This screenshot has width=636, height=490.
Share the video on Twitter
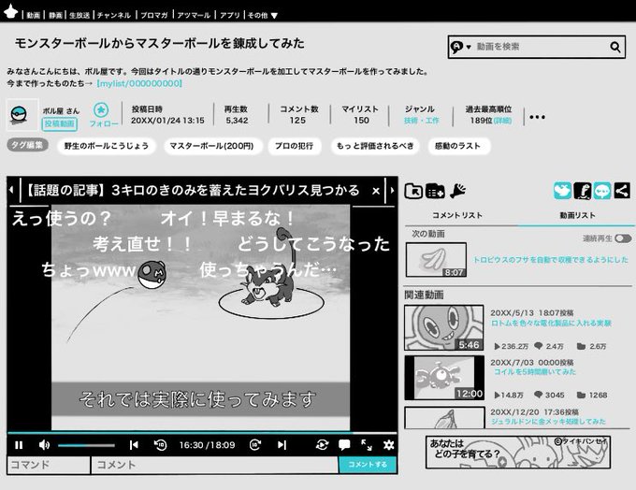(563, 190)
